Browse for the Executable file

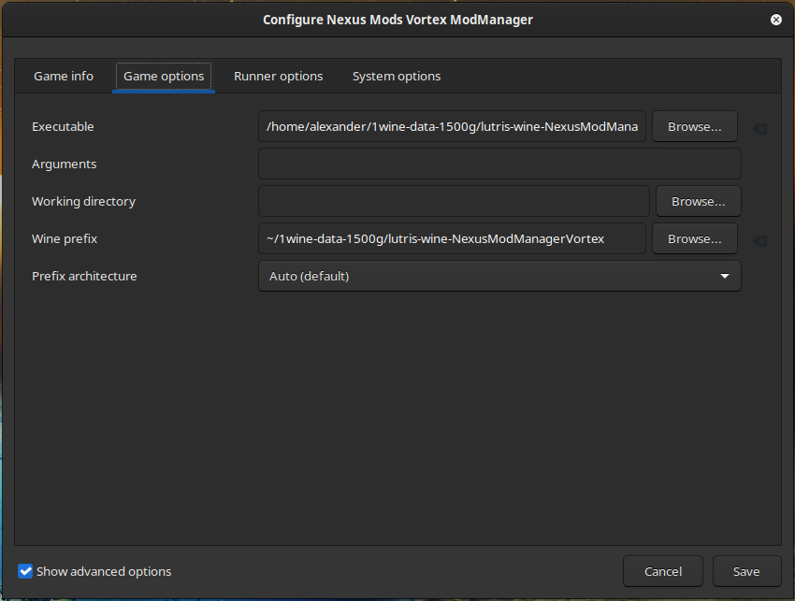694,127
